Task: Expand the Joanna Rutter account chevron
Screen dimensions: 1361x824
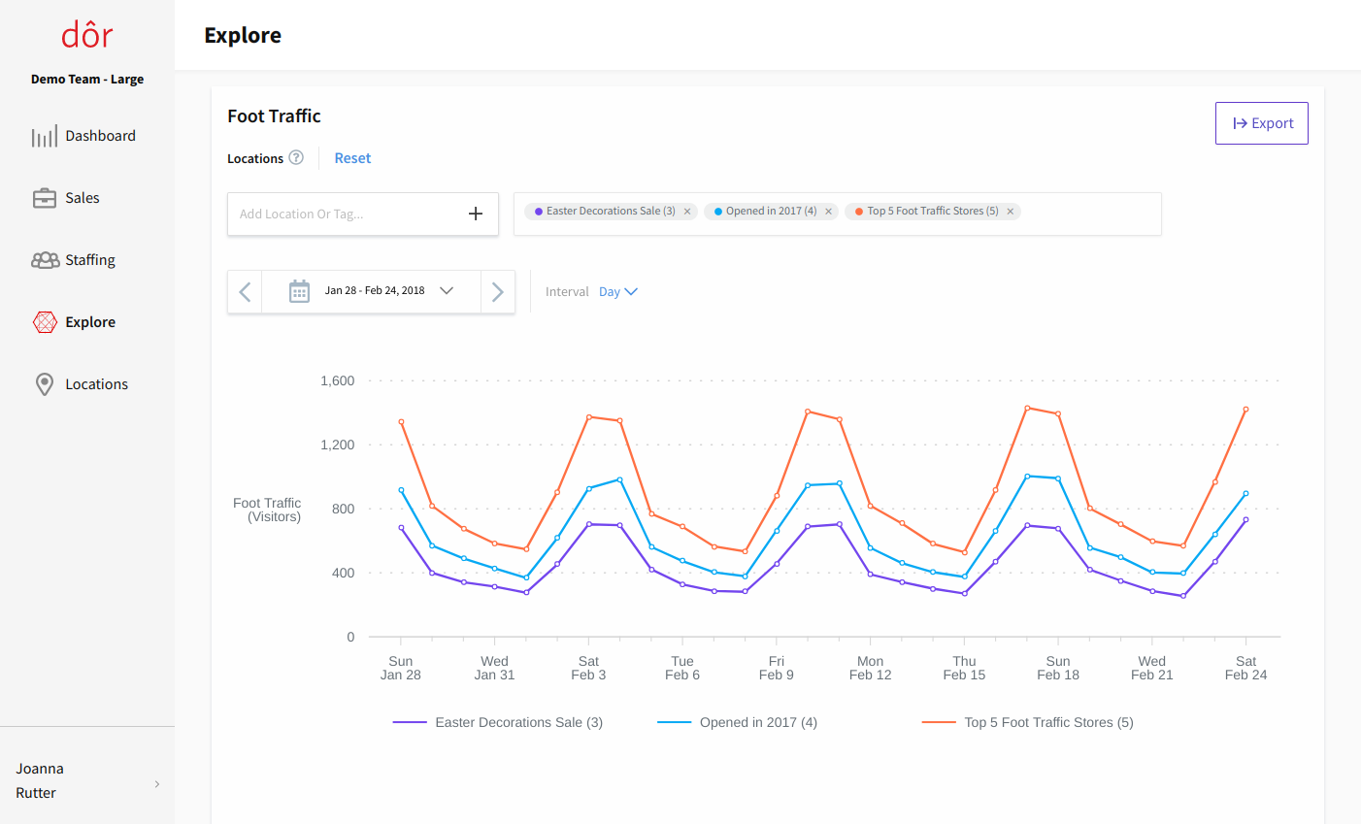Action: (156, 784)
